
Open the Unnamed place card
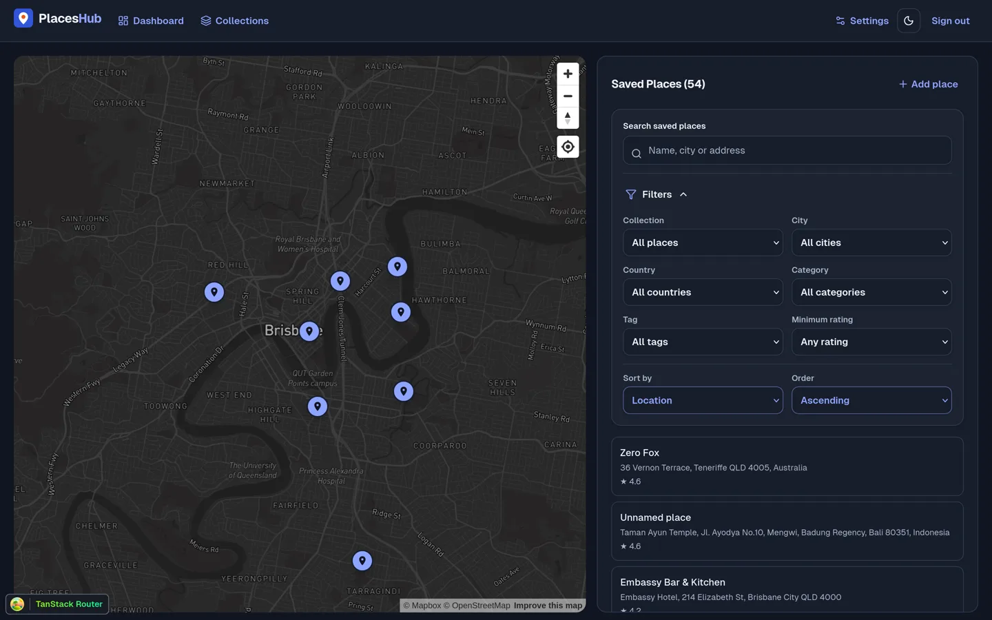(x=787, y=531)
